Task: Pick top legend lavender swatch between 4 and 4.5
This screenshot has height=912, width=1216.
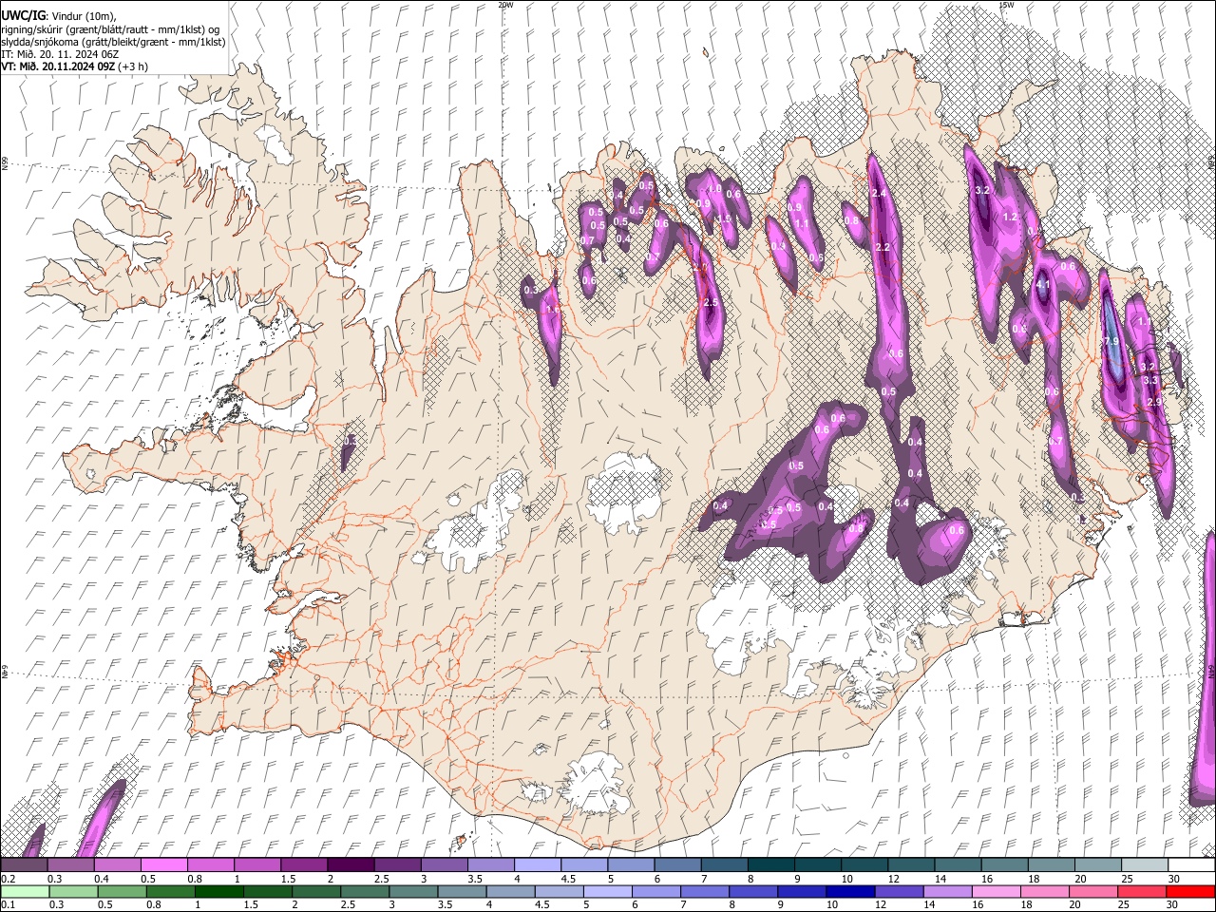Action: coord(538,865)
